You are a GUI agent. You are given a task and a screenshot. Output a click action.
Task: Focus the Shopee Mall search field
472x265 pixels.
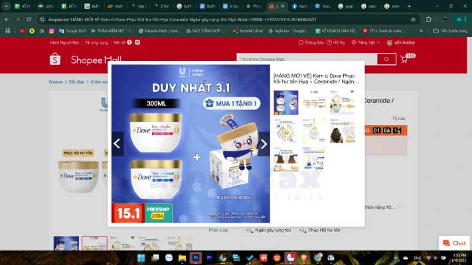(307, 59)
